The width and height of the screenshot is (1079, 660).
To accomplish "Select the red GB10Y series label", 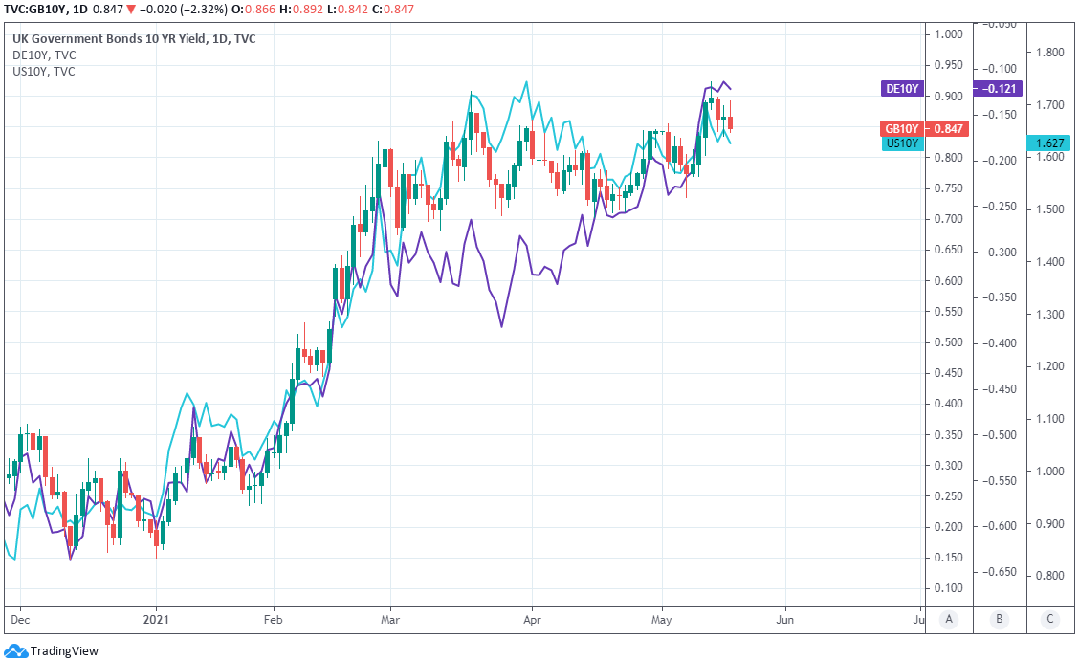I will point(901,129).
